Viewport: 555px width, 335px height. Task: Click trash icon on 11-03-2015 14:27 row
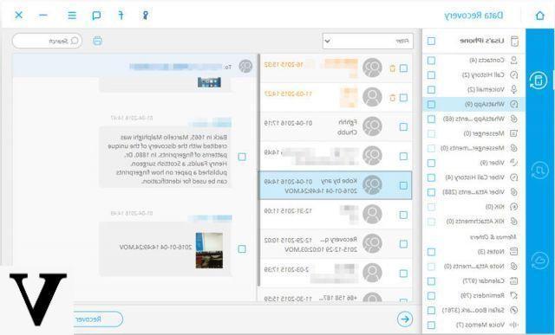[392, 98]
